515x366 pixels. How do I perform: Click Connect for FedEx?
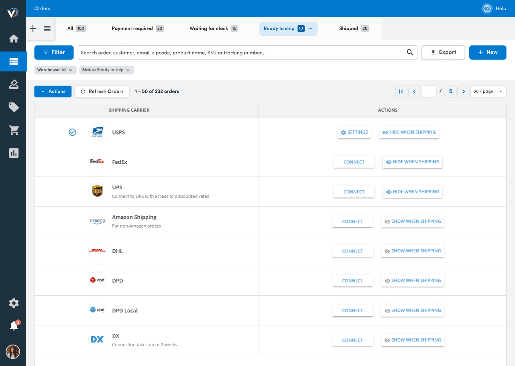tap(354, 162)
